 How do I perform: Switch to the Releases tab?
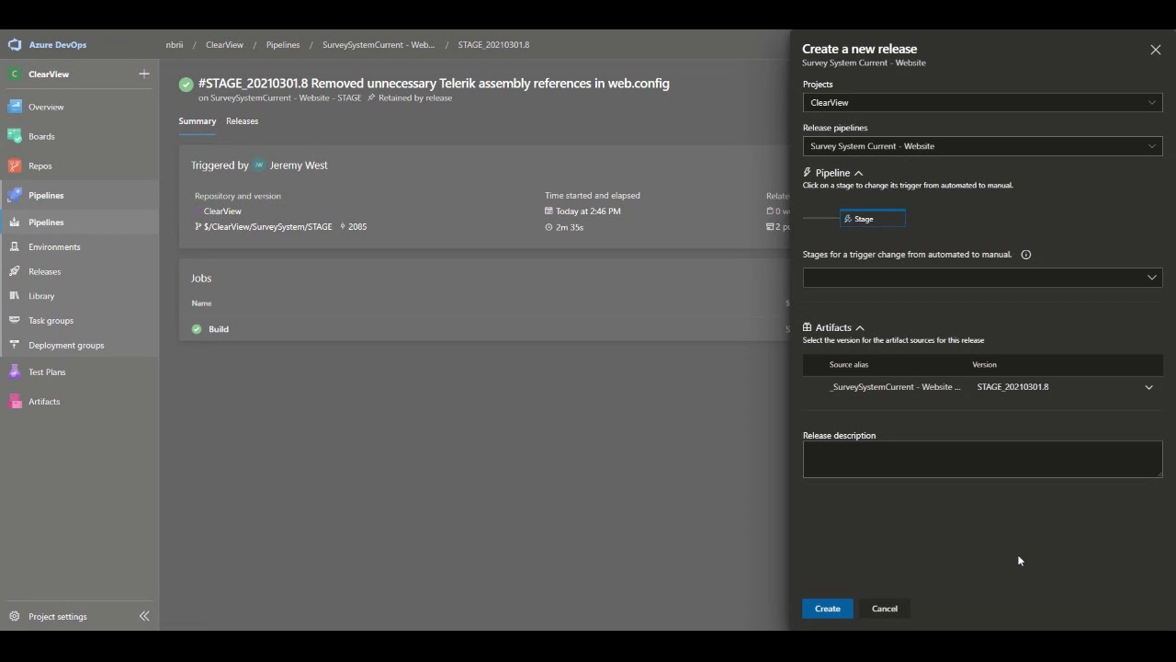point(243,121)
